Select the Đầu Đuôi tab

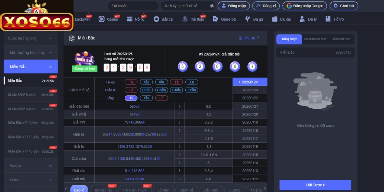coord(211,190)
